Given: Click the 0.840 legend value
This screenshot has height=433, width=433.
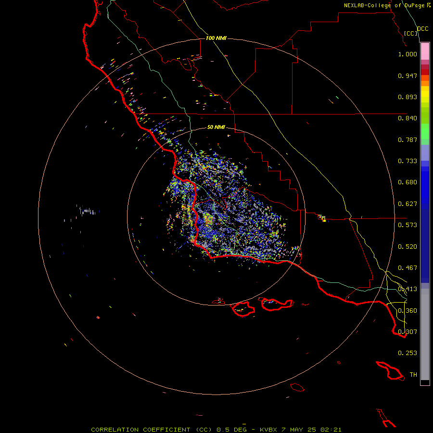Looking at the screenshot, I should tap(408, 118).
